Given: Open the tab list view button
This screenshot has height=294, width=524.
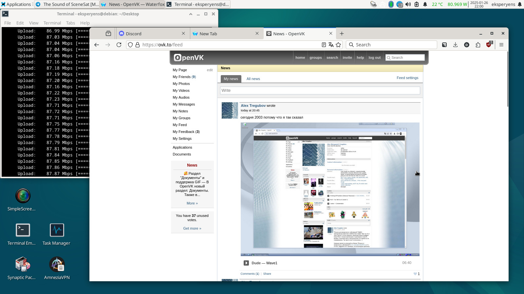Looking at the screenshot, I should coord(108,34).
